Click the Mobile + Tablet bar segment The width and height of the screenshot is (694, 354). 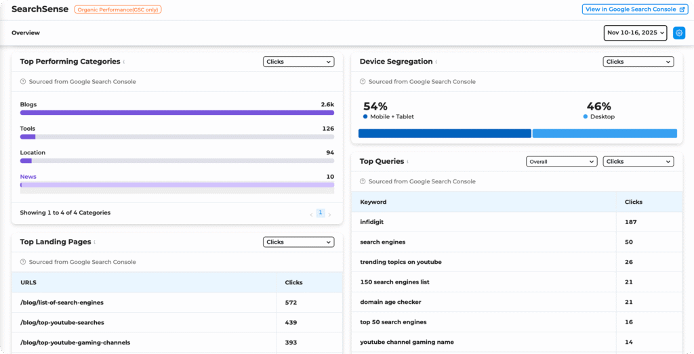(x=445, y=133)
